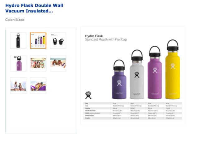The image size is (199, 145).
Task: Click the magenta bottle in main image
Action: coord(155,72)
